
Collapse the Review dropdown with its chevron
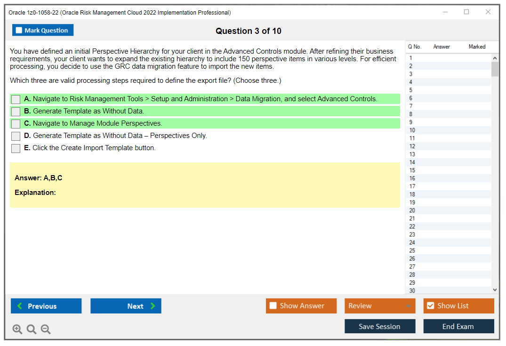pos(408,306)
